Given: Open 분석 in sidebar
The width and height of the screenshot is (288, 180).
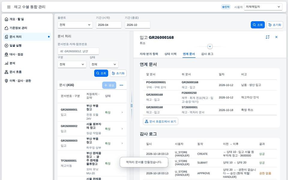Looking at the screenshot, I should [x=27, y=63].
